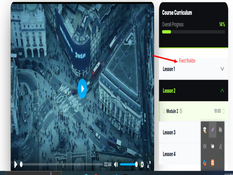Click the 10:00 duration of Module 2
Image resolution: width=233 pixels, height=175 pixels.
[217, 111]
